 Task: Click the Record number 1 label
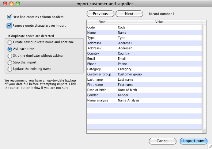(x=161, y=14)
